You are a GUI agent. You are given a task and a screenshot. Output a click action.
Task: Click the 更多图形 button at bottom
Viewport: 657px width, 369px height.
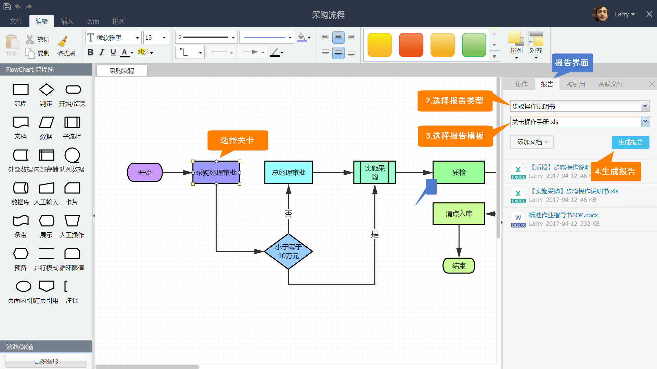pos(46,361)
